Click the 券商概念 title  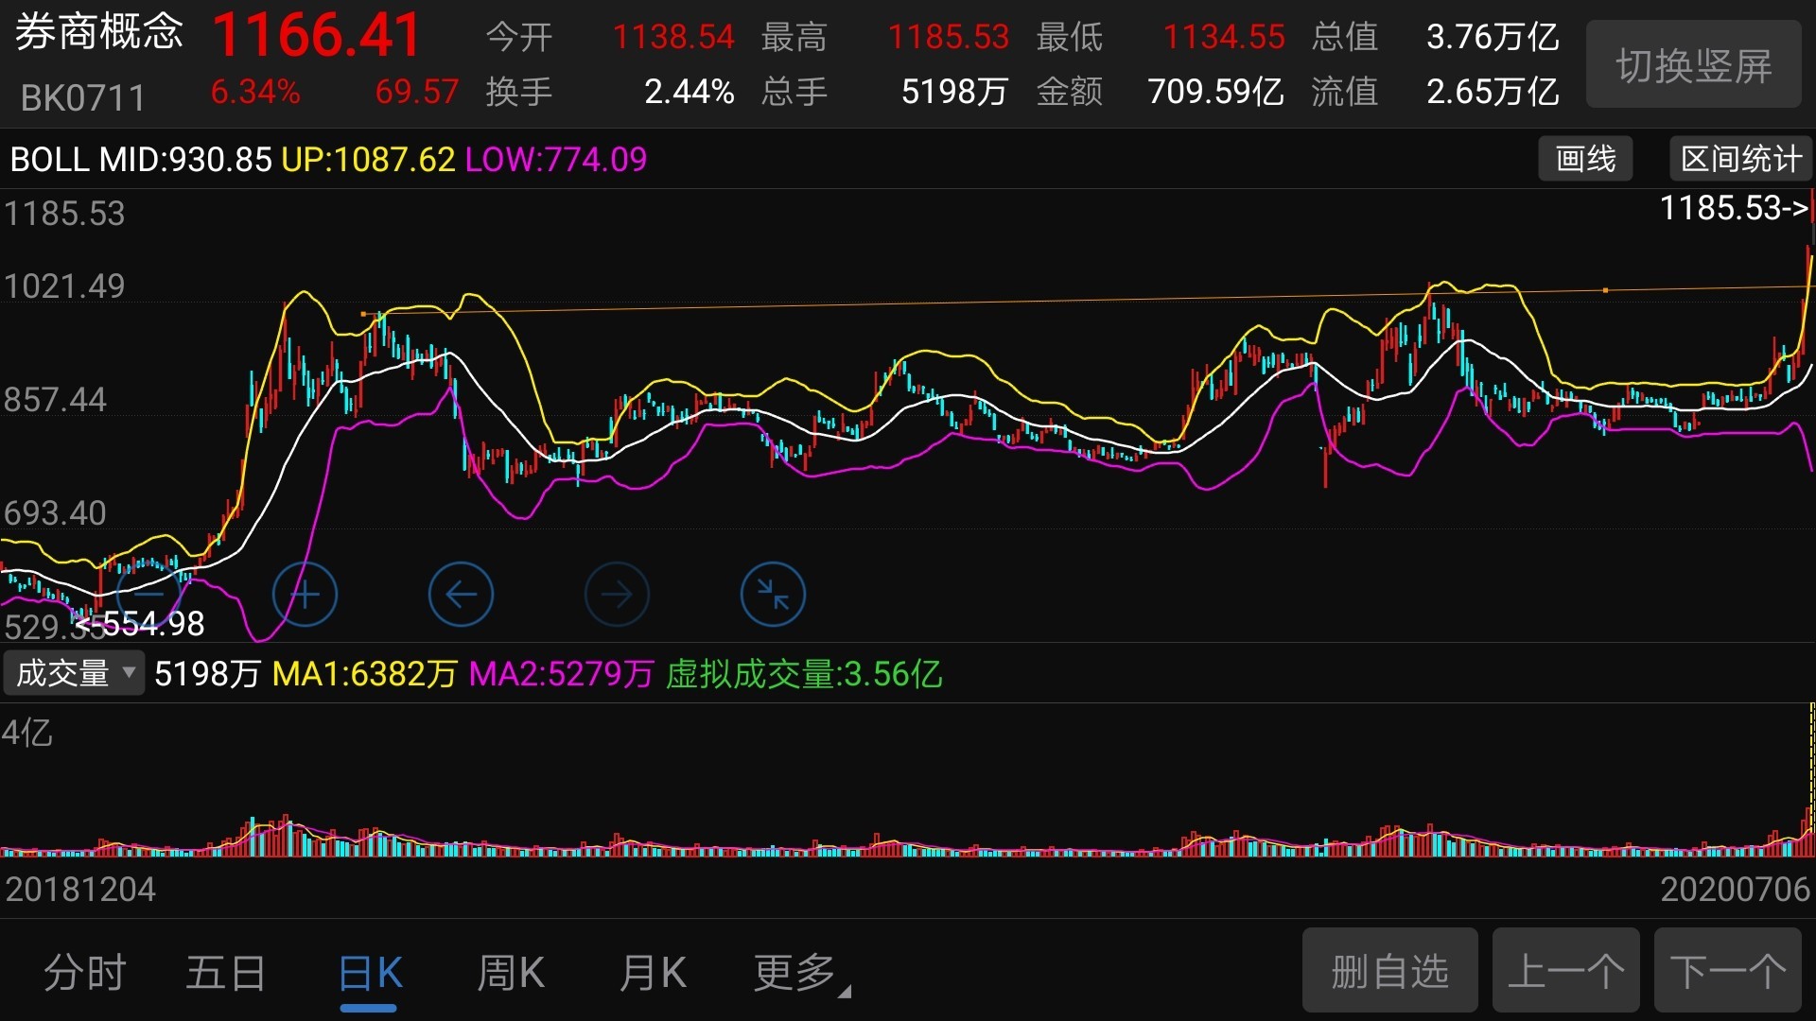click(98, 32)
